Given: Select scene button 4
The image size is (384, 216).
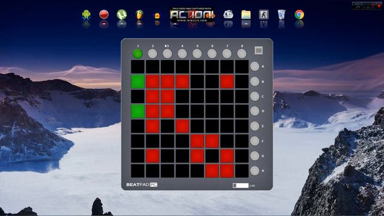Looking at the screenshot, I should 182,53.
